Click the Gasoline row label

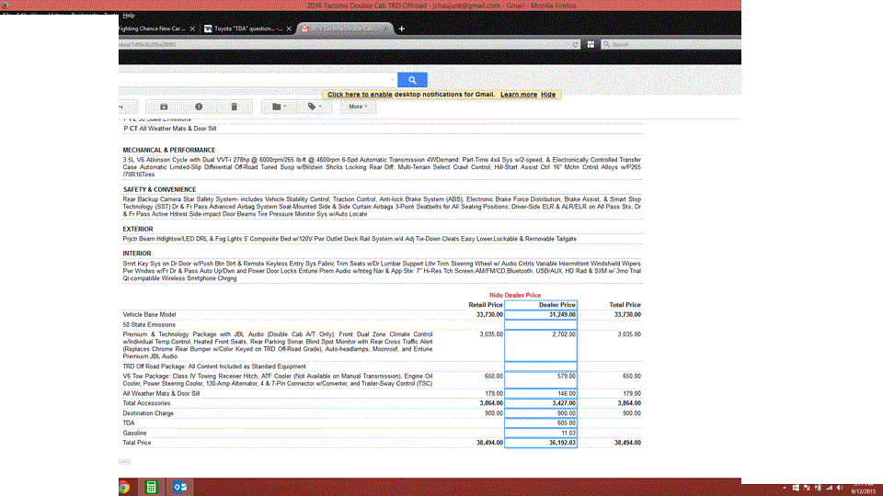[134, 433]
